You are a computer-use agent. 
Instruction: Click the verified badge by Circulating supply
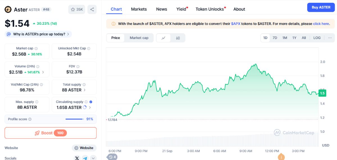91,102
